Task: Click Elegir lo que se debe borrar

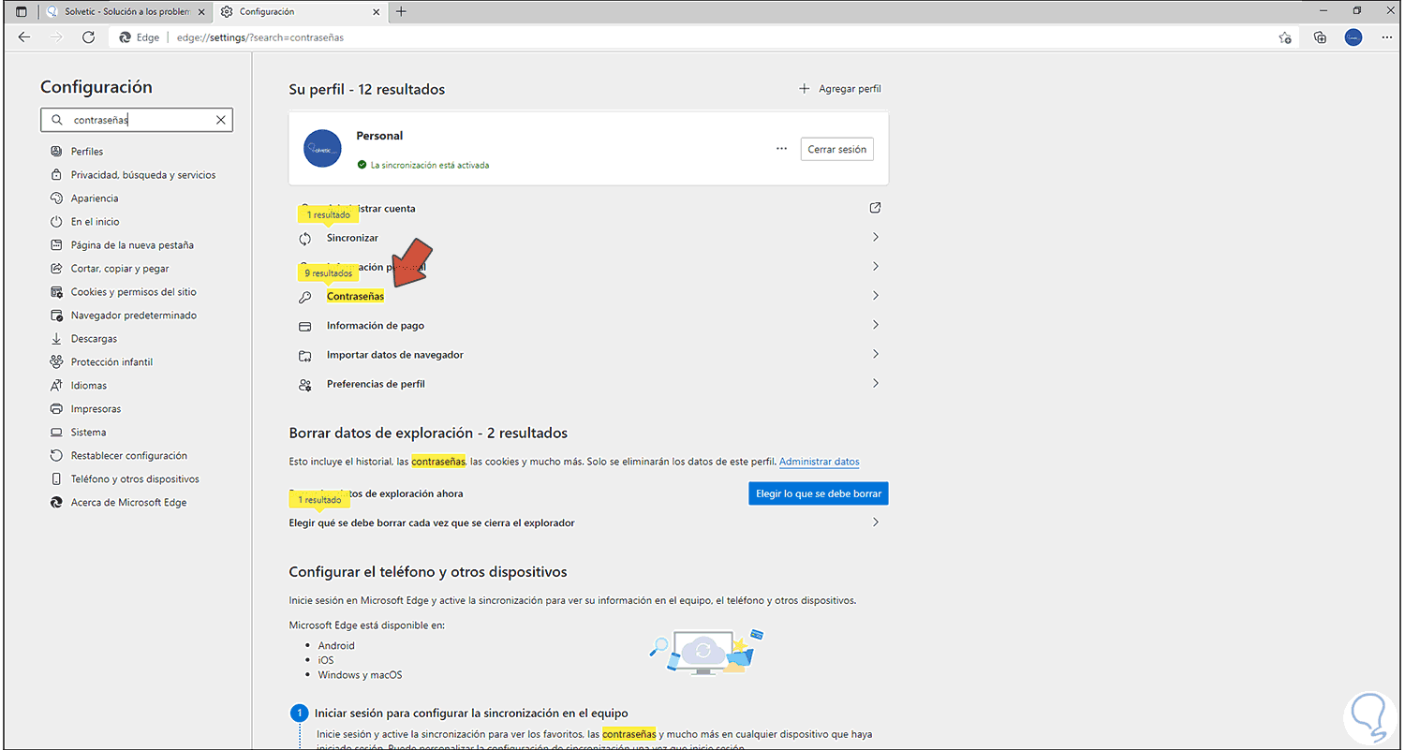Action: [x=819, y=493]
